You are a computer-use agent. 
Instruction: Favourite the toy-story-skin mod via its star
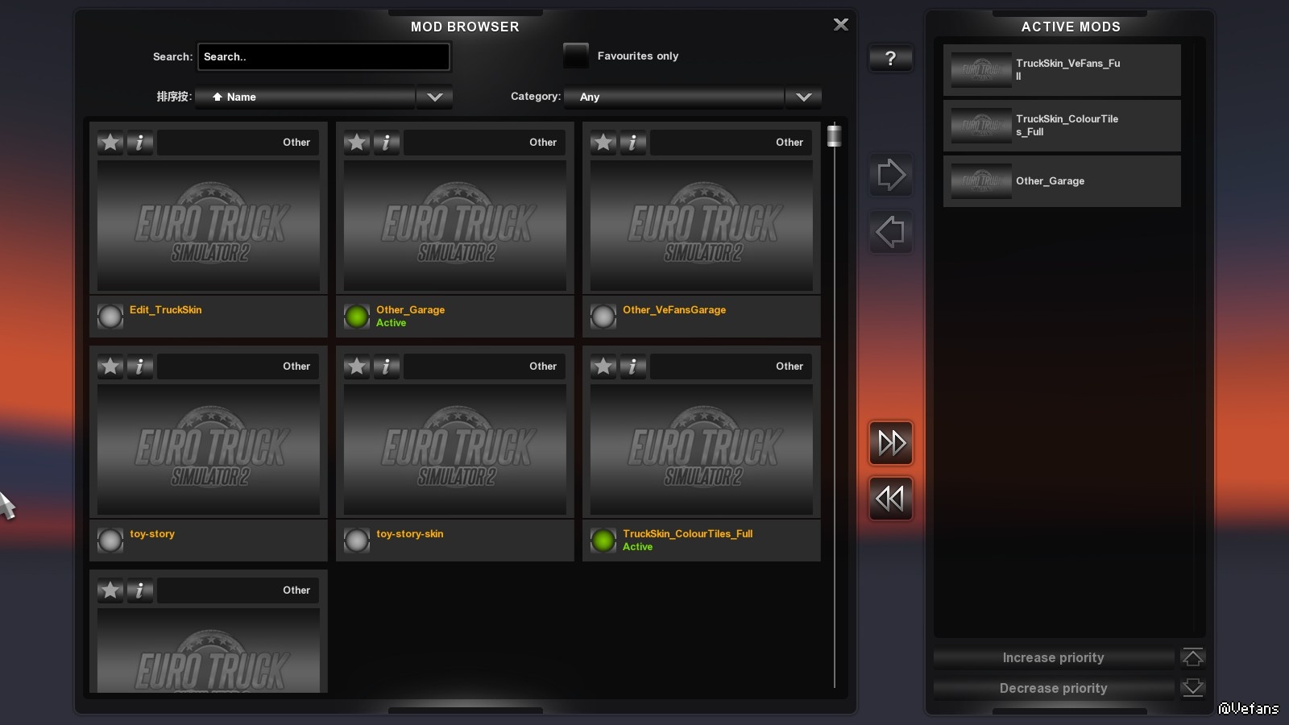pos(357,367)
